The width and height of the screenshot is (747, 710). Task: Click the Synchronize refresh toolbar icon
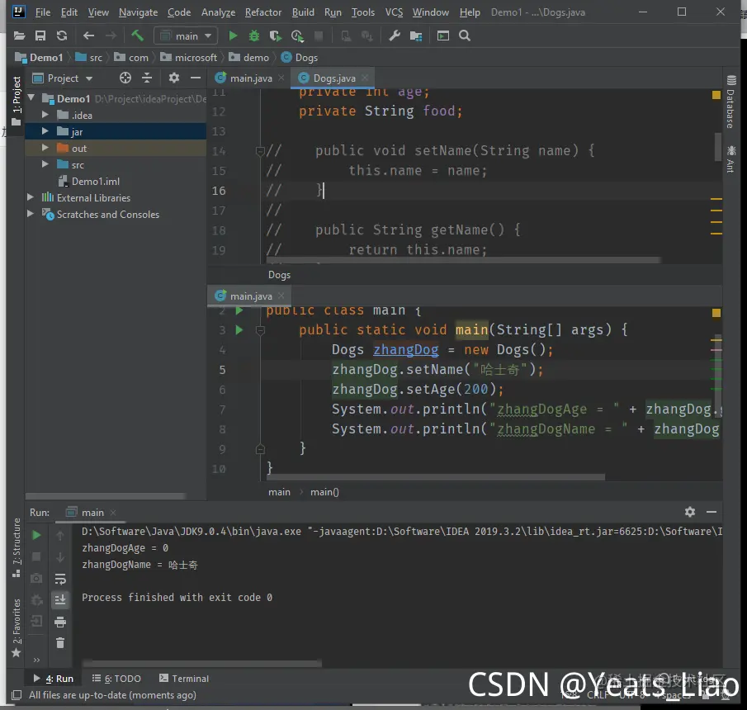click(62, 35)
